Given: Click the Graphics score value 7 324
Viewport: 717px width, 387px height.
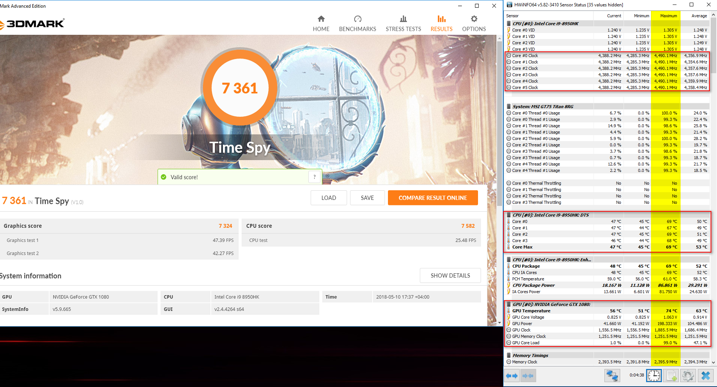Looking at the screenshot, I should click(x=225, y=226).
